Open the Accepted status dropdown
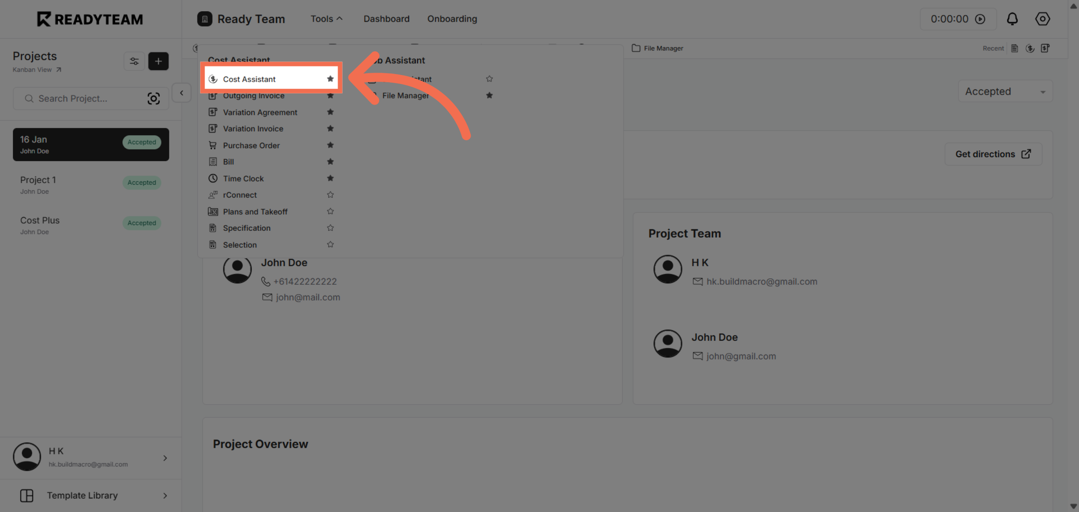Viewport: 1079px width, 512px height. pos(1005,91)
